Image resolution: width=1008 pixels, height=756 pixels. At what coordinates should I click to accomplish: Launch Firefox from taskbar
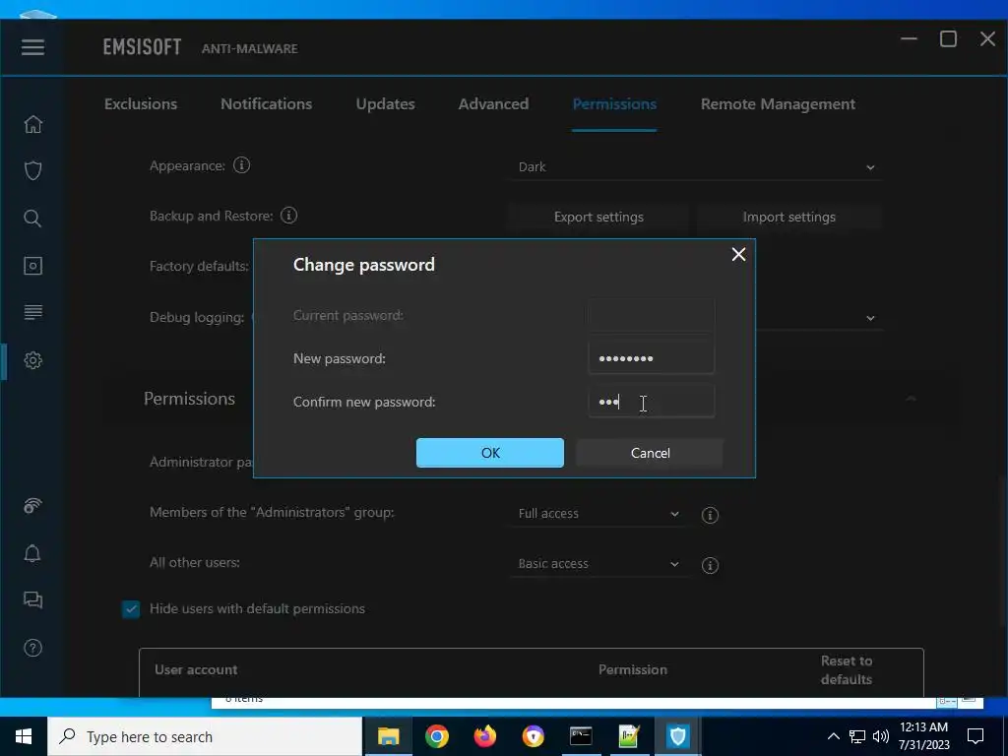coord(484,736)
